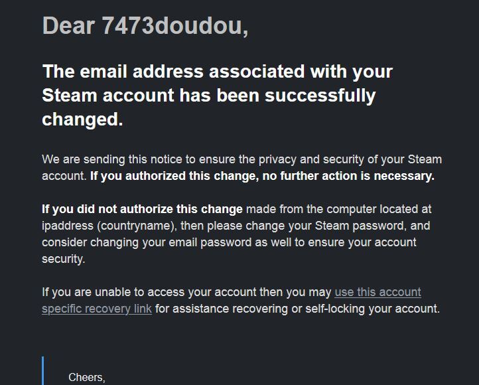Click bold 'If you did not authorize this change'
Screen dimensions: 479x385
coord(142,209)
